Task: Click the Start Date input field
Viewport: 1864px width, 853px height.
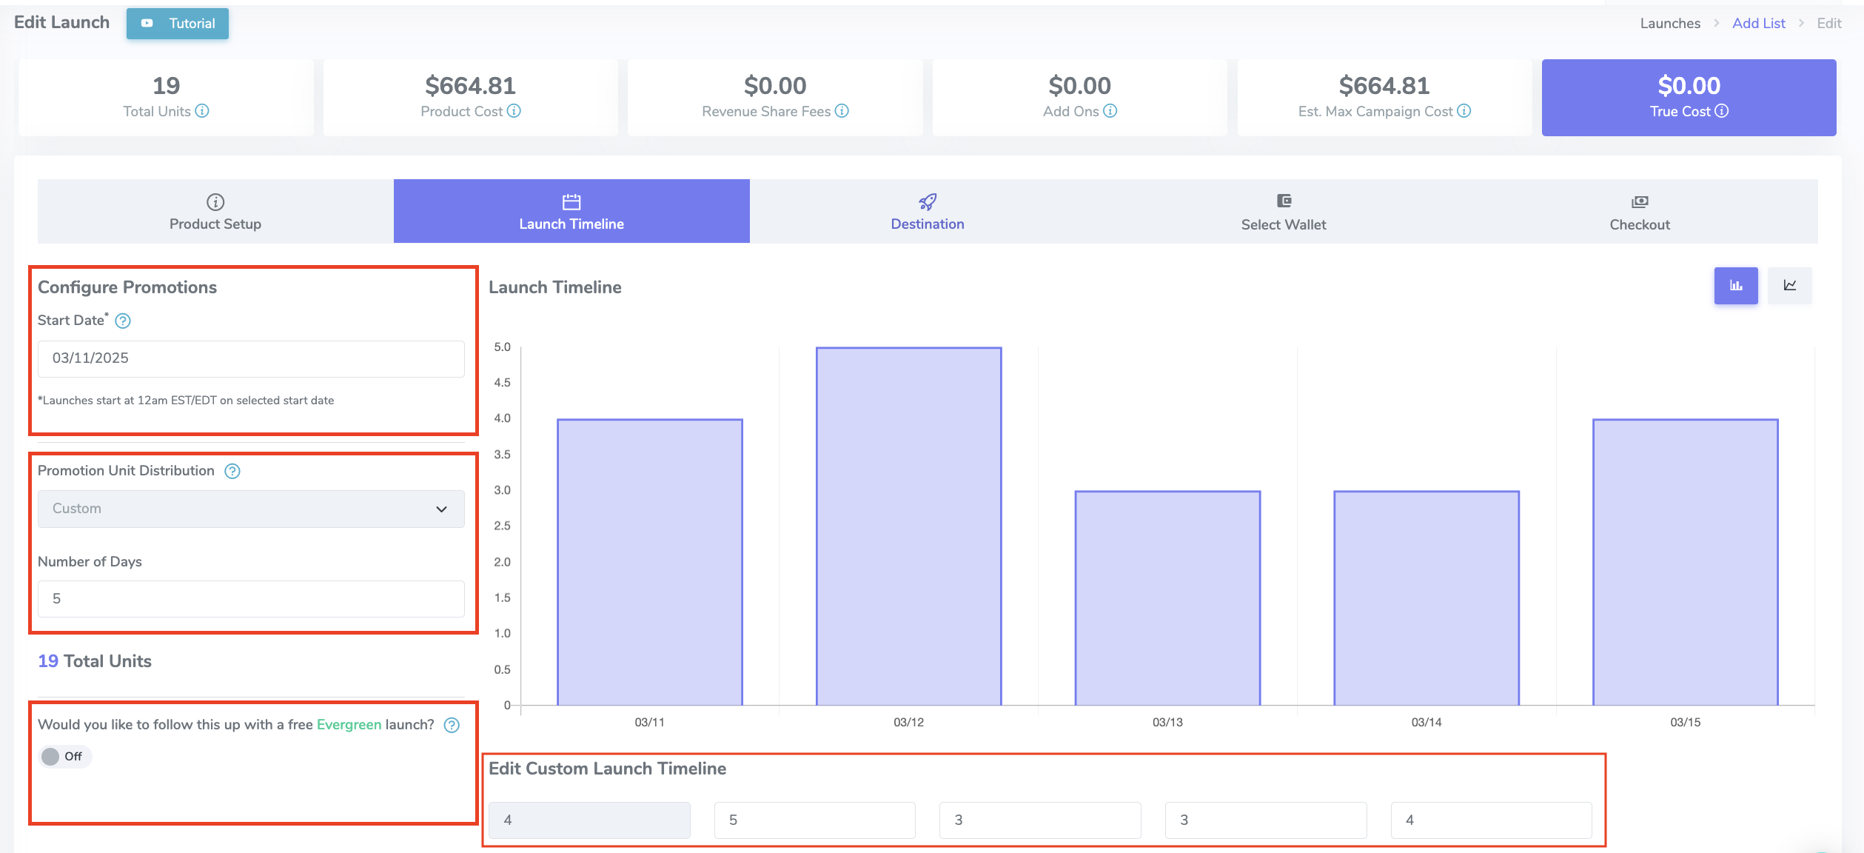Action: (251, 359)
